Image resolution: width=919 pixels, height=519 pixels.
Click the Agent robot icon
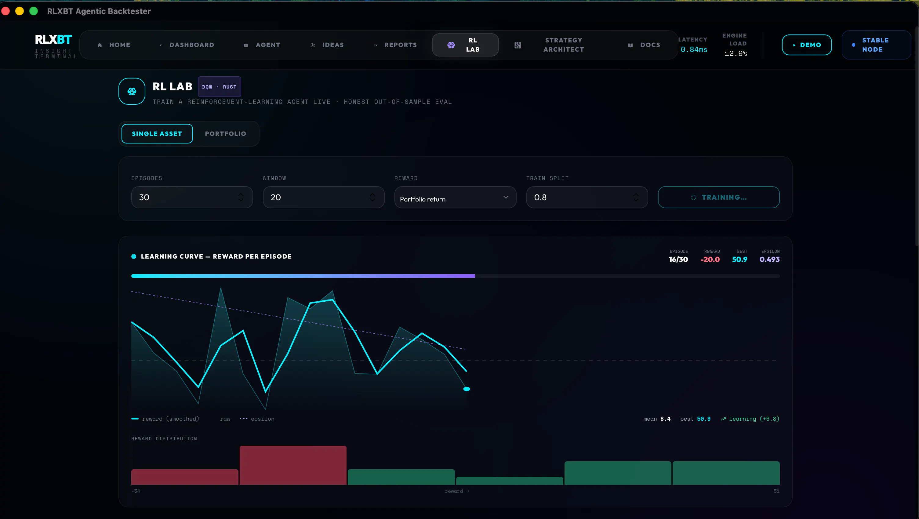(x=246, y=45)
